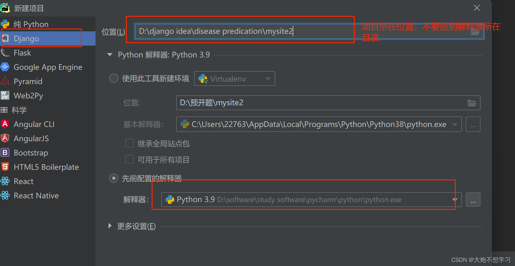Select AngularJS project type

(48, 138)
